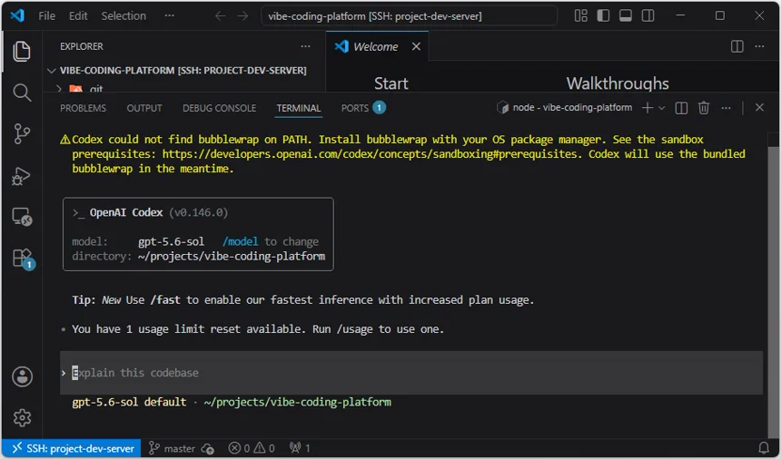Screen dimensions: 781x459
Task: Switch to the TERMINAL tab
Action: (299, 108)
